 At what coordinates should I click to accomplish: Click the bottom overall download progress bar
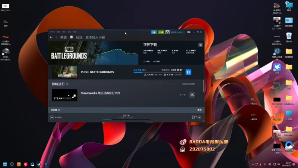pyautogui.click(x=126, y=119)
